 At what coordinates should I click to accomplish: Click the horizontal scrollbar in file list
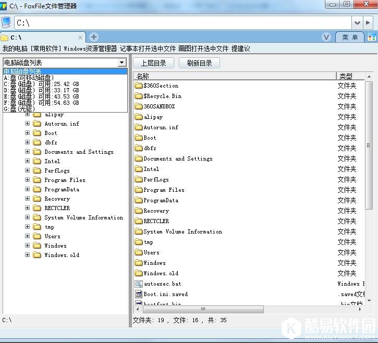(203, 309)
